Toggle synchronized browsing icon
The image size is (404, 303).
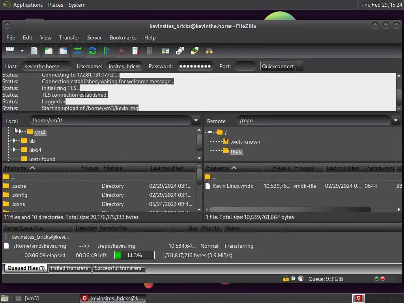[195, 50]
